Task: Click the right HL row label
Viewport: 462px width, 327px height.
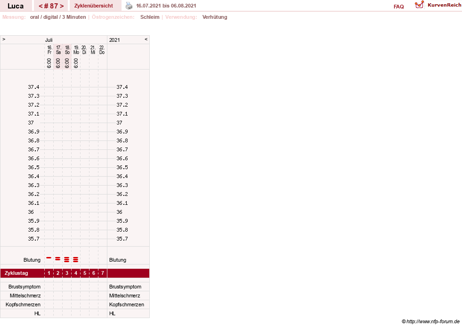Action: click(112, 313)
